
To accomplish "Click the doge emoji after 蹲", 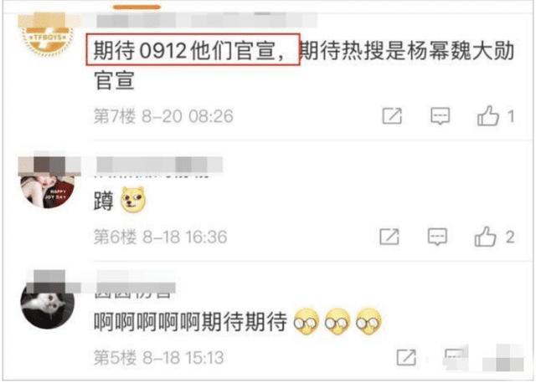I will [x=133, y=200].
